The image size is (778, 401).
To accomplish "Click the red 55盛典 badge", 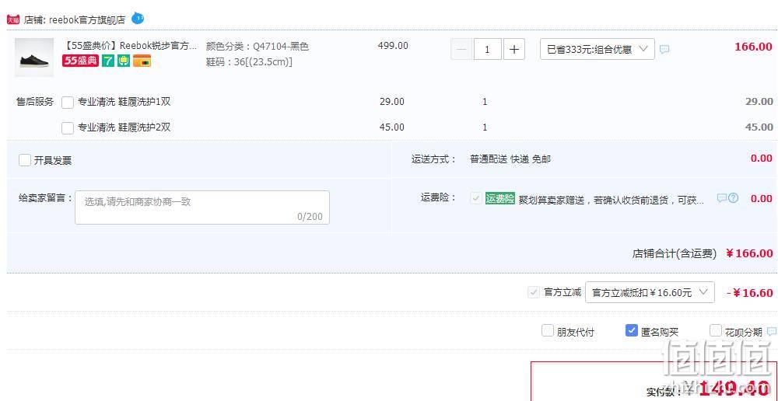I will [x=80, y=61].
